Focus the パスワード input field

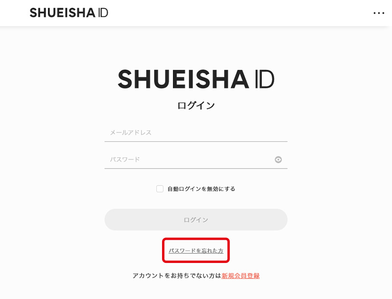(188, 159)
